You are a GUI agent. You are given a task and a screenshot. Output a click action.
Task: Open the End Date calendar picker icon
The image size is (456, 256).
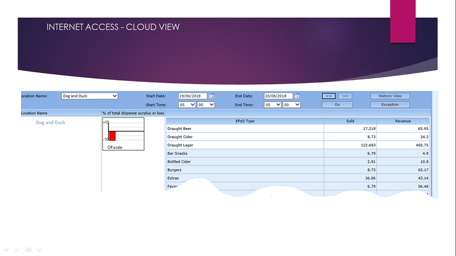[x=297, y=96]
